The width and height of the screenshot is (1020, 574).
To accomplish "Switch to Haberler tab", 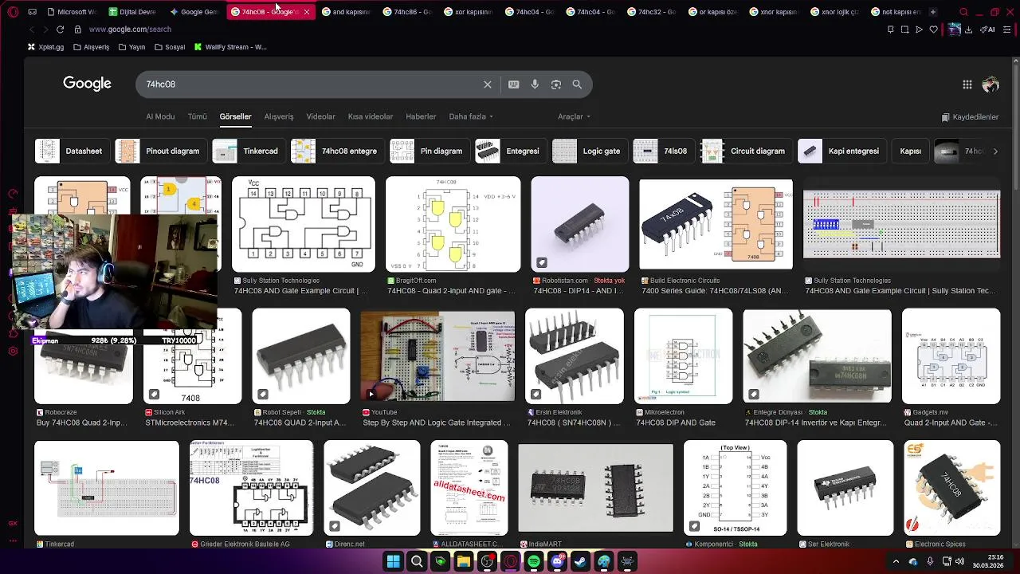I will tap(421, 116).
